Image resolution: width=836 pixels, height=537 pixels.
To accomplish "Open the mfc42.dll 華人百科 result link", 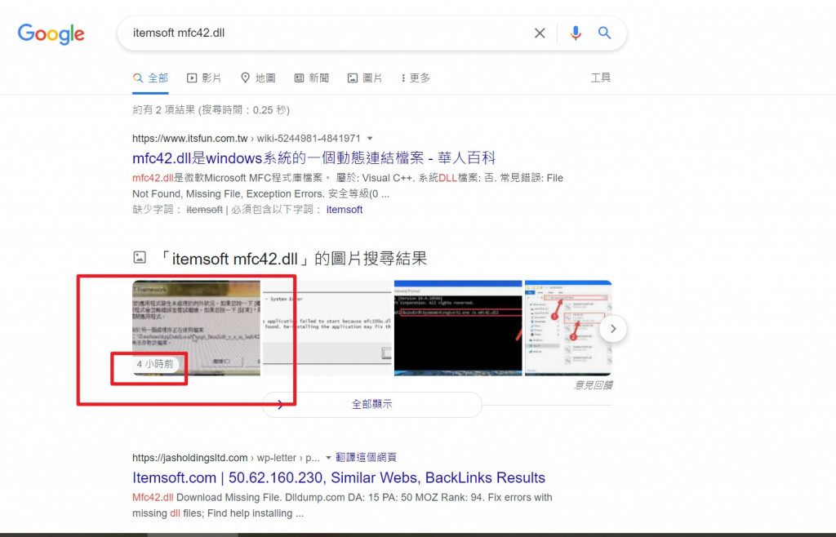I will [314, 158].
